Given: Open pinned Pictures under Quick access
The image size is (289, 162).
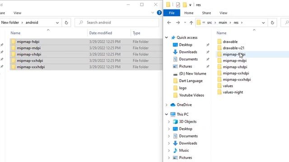Looking at the screenshot, I should (x=186, y=66).
